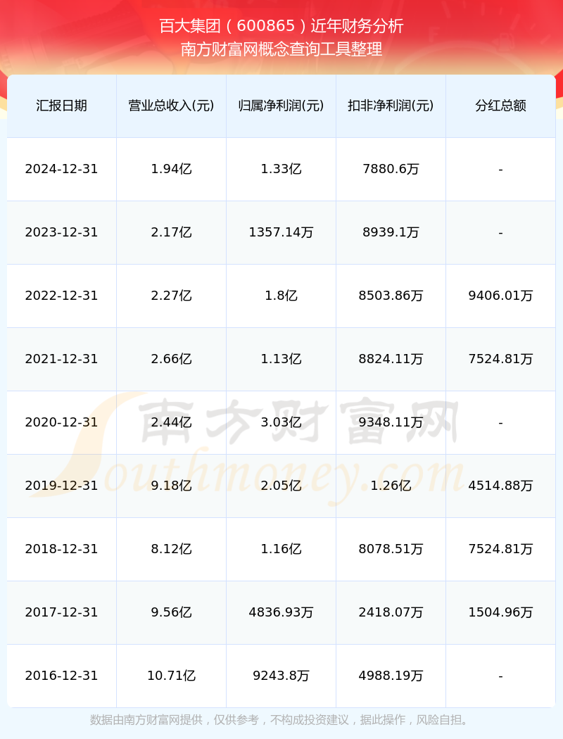The width and height of the screenshot is (563, 739).
Task: Select revenue 9.18亿 cell
Action: (x=172, y=486)
